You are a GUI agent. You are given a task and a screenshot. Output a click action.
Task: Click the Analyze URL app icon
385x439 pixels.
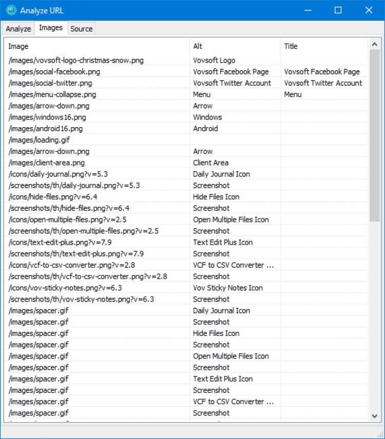click(11, 10)
